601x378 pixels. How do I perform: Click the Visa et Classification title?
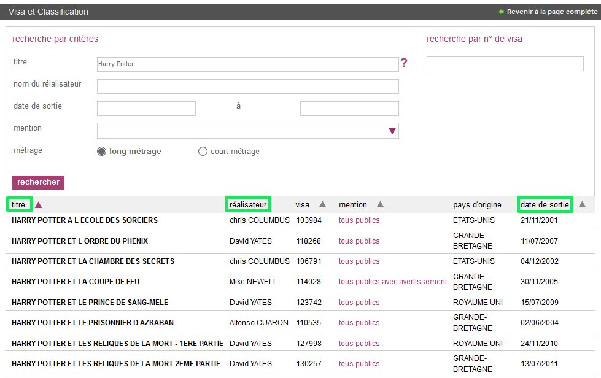pyautogui.click(x=48, y=12)
